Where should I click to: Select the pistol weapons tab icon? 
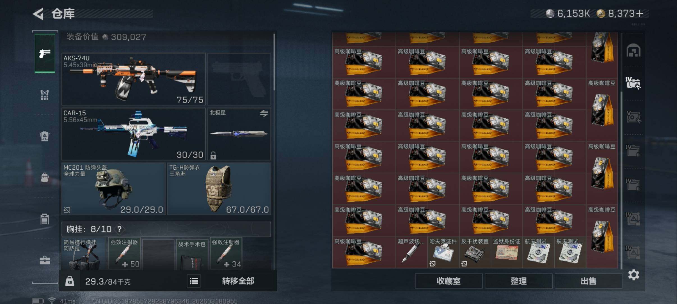pos(45,53)
